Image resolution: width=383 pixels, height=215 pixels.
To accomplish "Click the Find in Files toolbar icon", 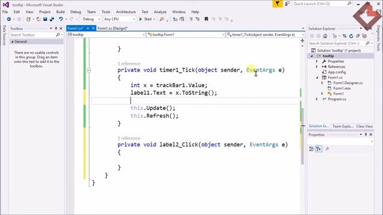I will [x=162, y=19].
